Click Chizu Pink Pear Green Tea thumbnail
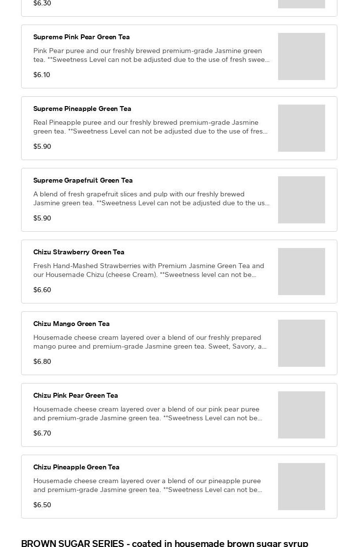358x547 pixels. pos(301,415)
